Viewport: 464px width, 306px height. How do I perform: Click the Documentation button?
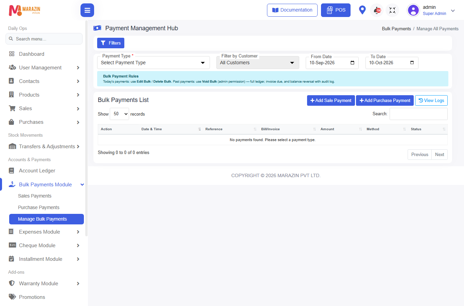pos(292,10)
